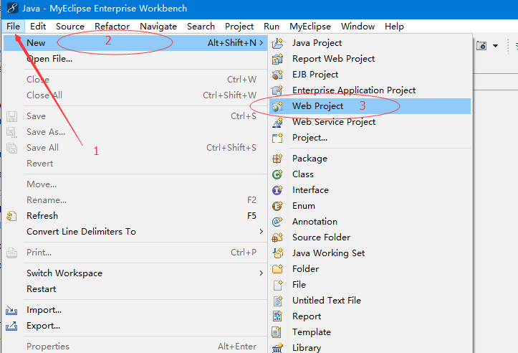This screenshot has width=518, height=353.
Task: Open the Run menu
Action: pyautogui.click(x=272, y=27)
